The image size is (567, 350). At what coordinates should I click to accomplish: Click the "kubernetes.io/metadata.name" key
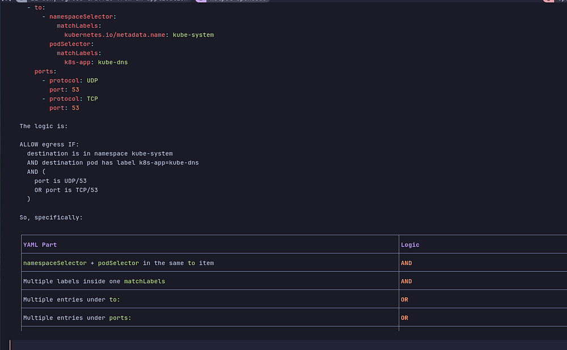[x=115, y=35]
